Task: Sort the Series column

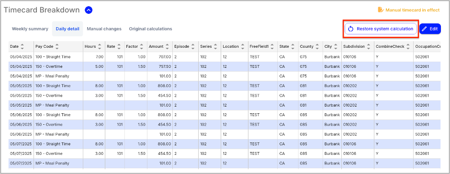Action: click(215, 46)
